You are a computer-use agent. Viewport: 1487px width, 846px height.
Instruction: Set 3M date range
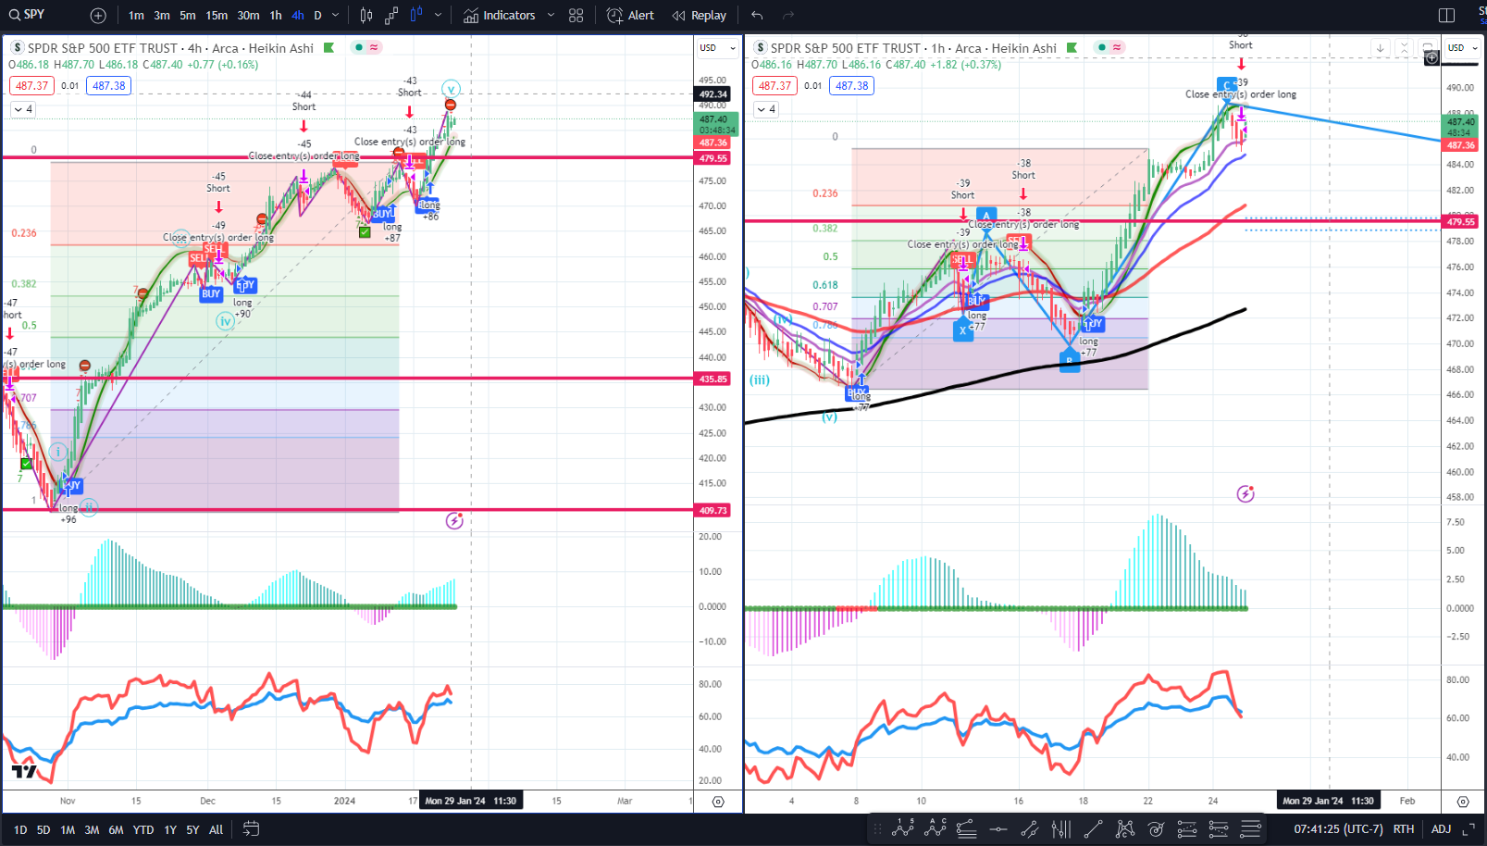[92, 830]
